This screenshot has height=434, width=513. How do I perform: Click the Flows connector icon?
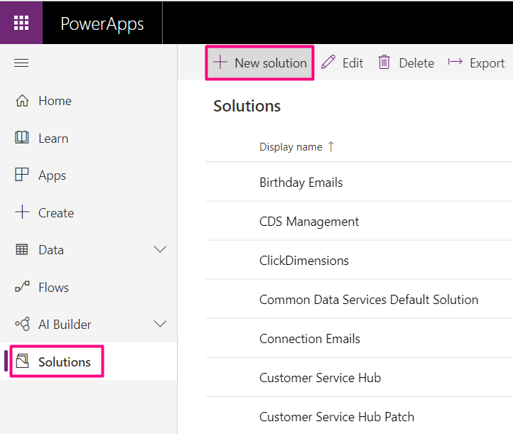tap(22, 287)
